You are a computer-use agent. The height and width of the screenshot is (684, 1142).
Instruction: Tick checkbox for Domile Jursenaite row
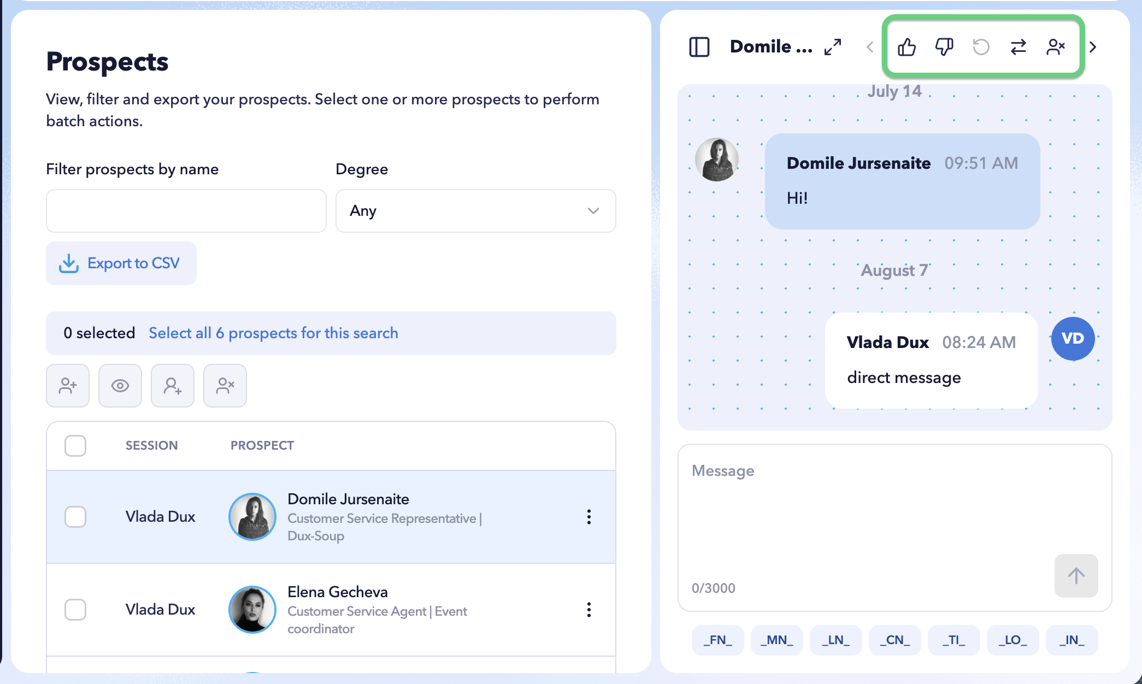[x=75, y=517]
